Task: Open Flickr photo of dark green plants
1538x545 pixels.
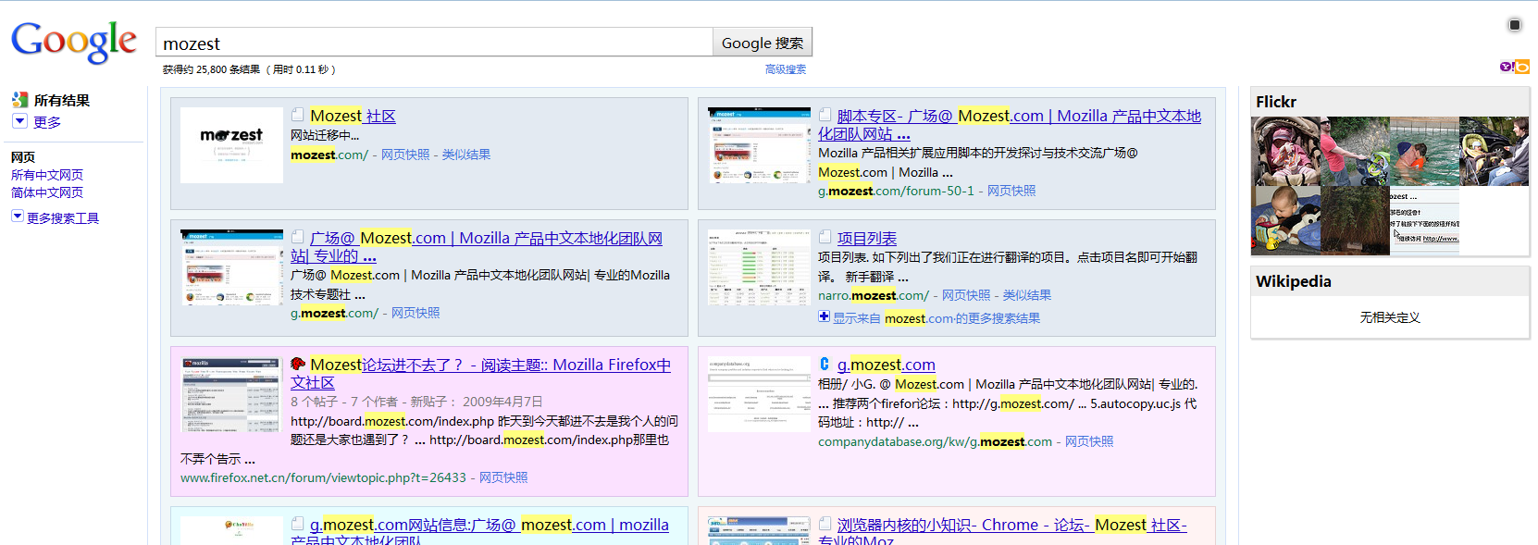Action: pyautogui.click(x=1355, y=220)
